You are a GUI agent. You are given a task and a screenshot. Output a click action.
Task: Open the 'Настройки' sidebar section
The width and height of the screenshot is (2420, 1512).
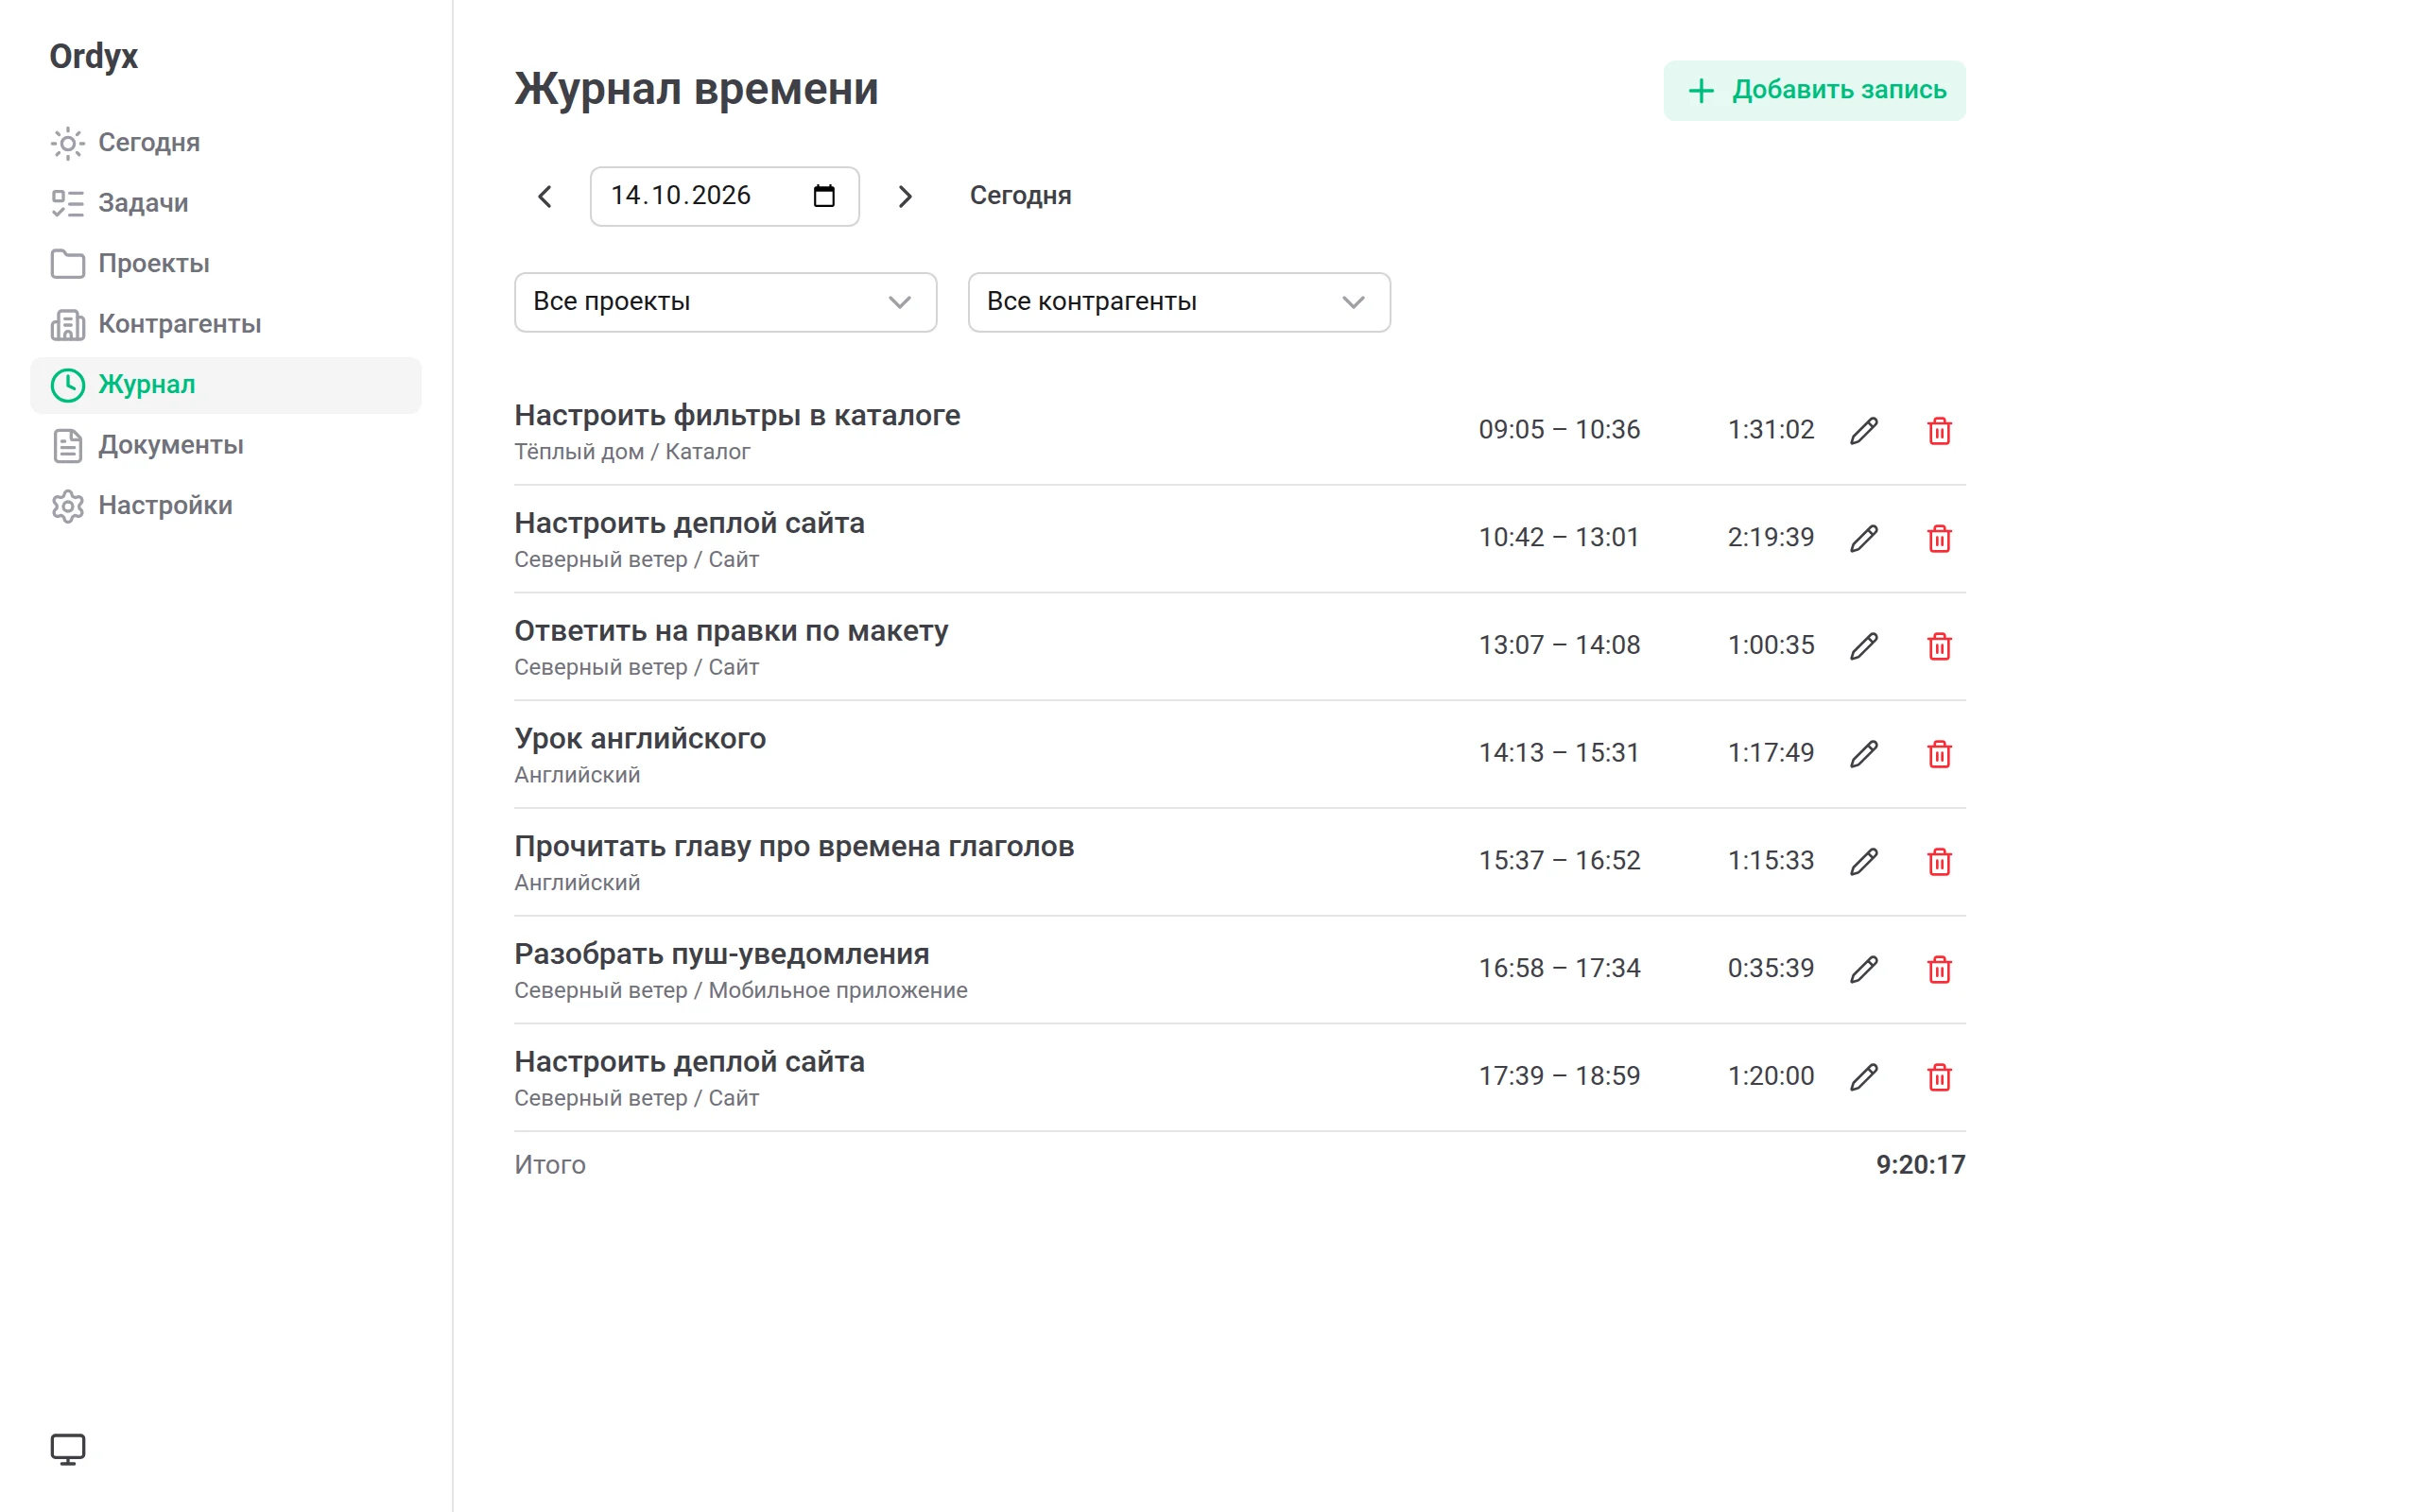pos(226,506)
